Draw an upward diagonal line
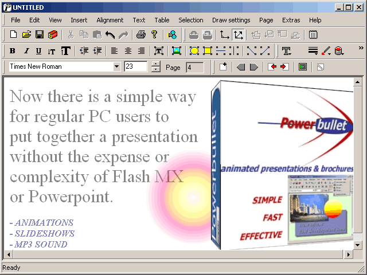 [265, 51]
